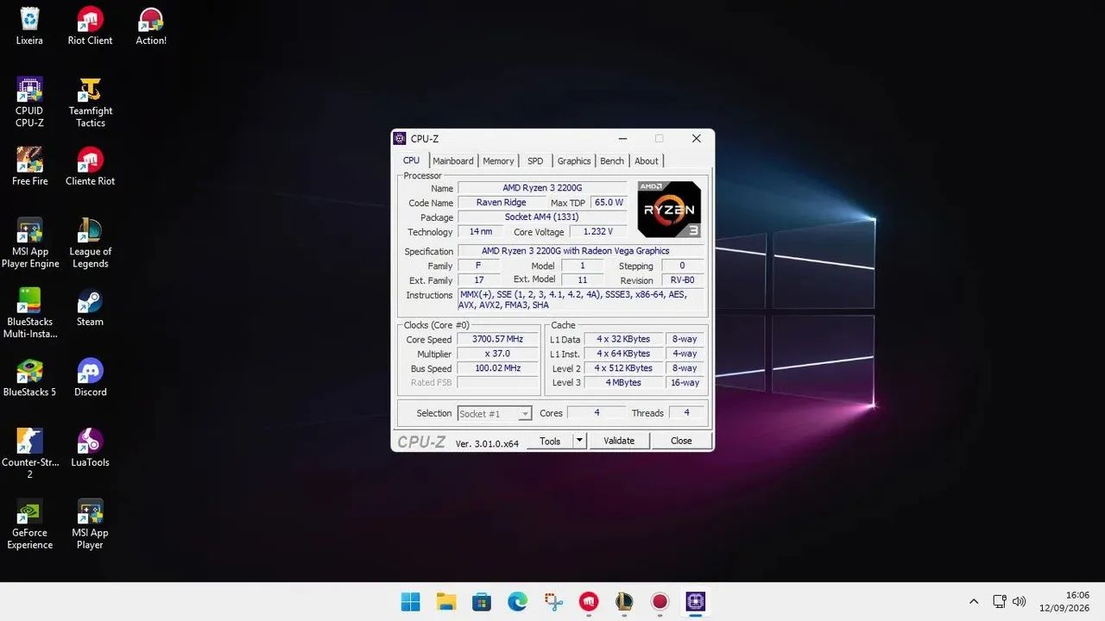Click the Core Voltage value 1.232 V
This screenshot has width=1105, height=621.
[x=598, y=232]
